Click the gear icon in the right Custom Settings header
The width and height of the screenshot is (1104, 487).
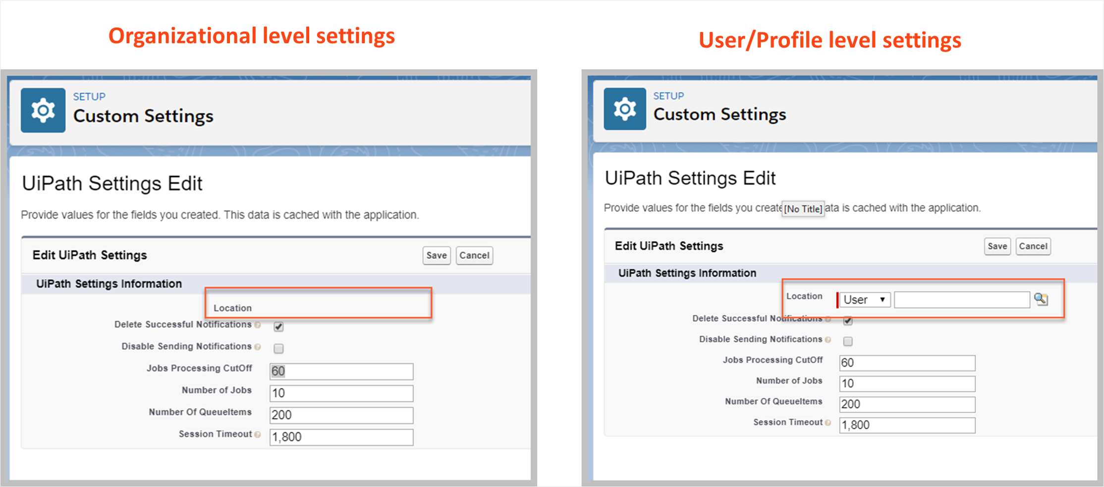click(625, 109)
